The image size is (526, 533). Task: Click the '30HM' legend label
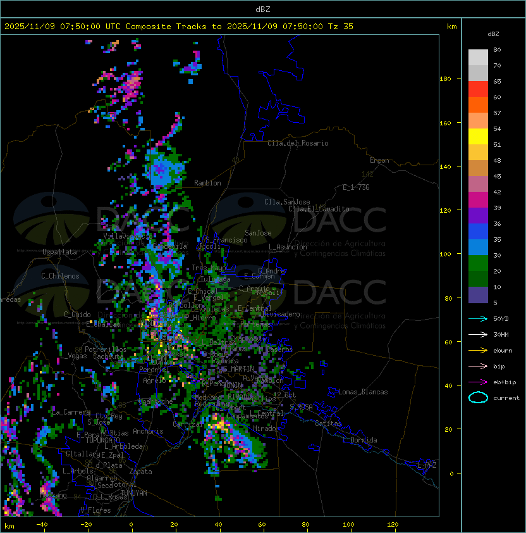point(501,334)
